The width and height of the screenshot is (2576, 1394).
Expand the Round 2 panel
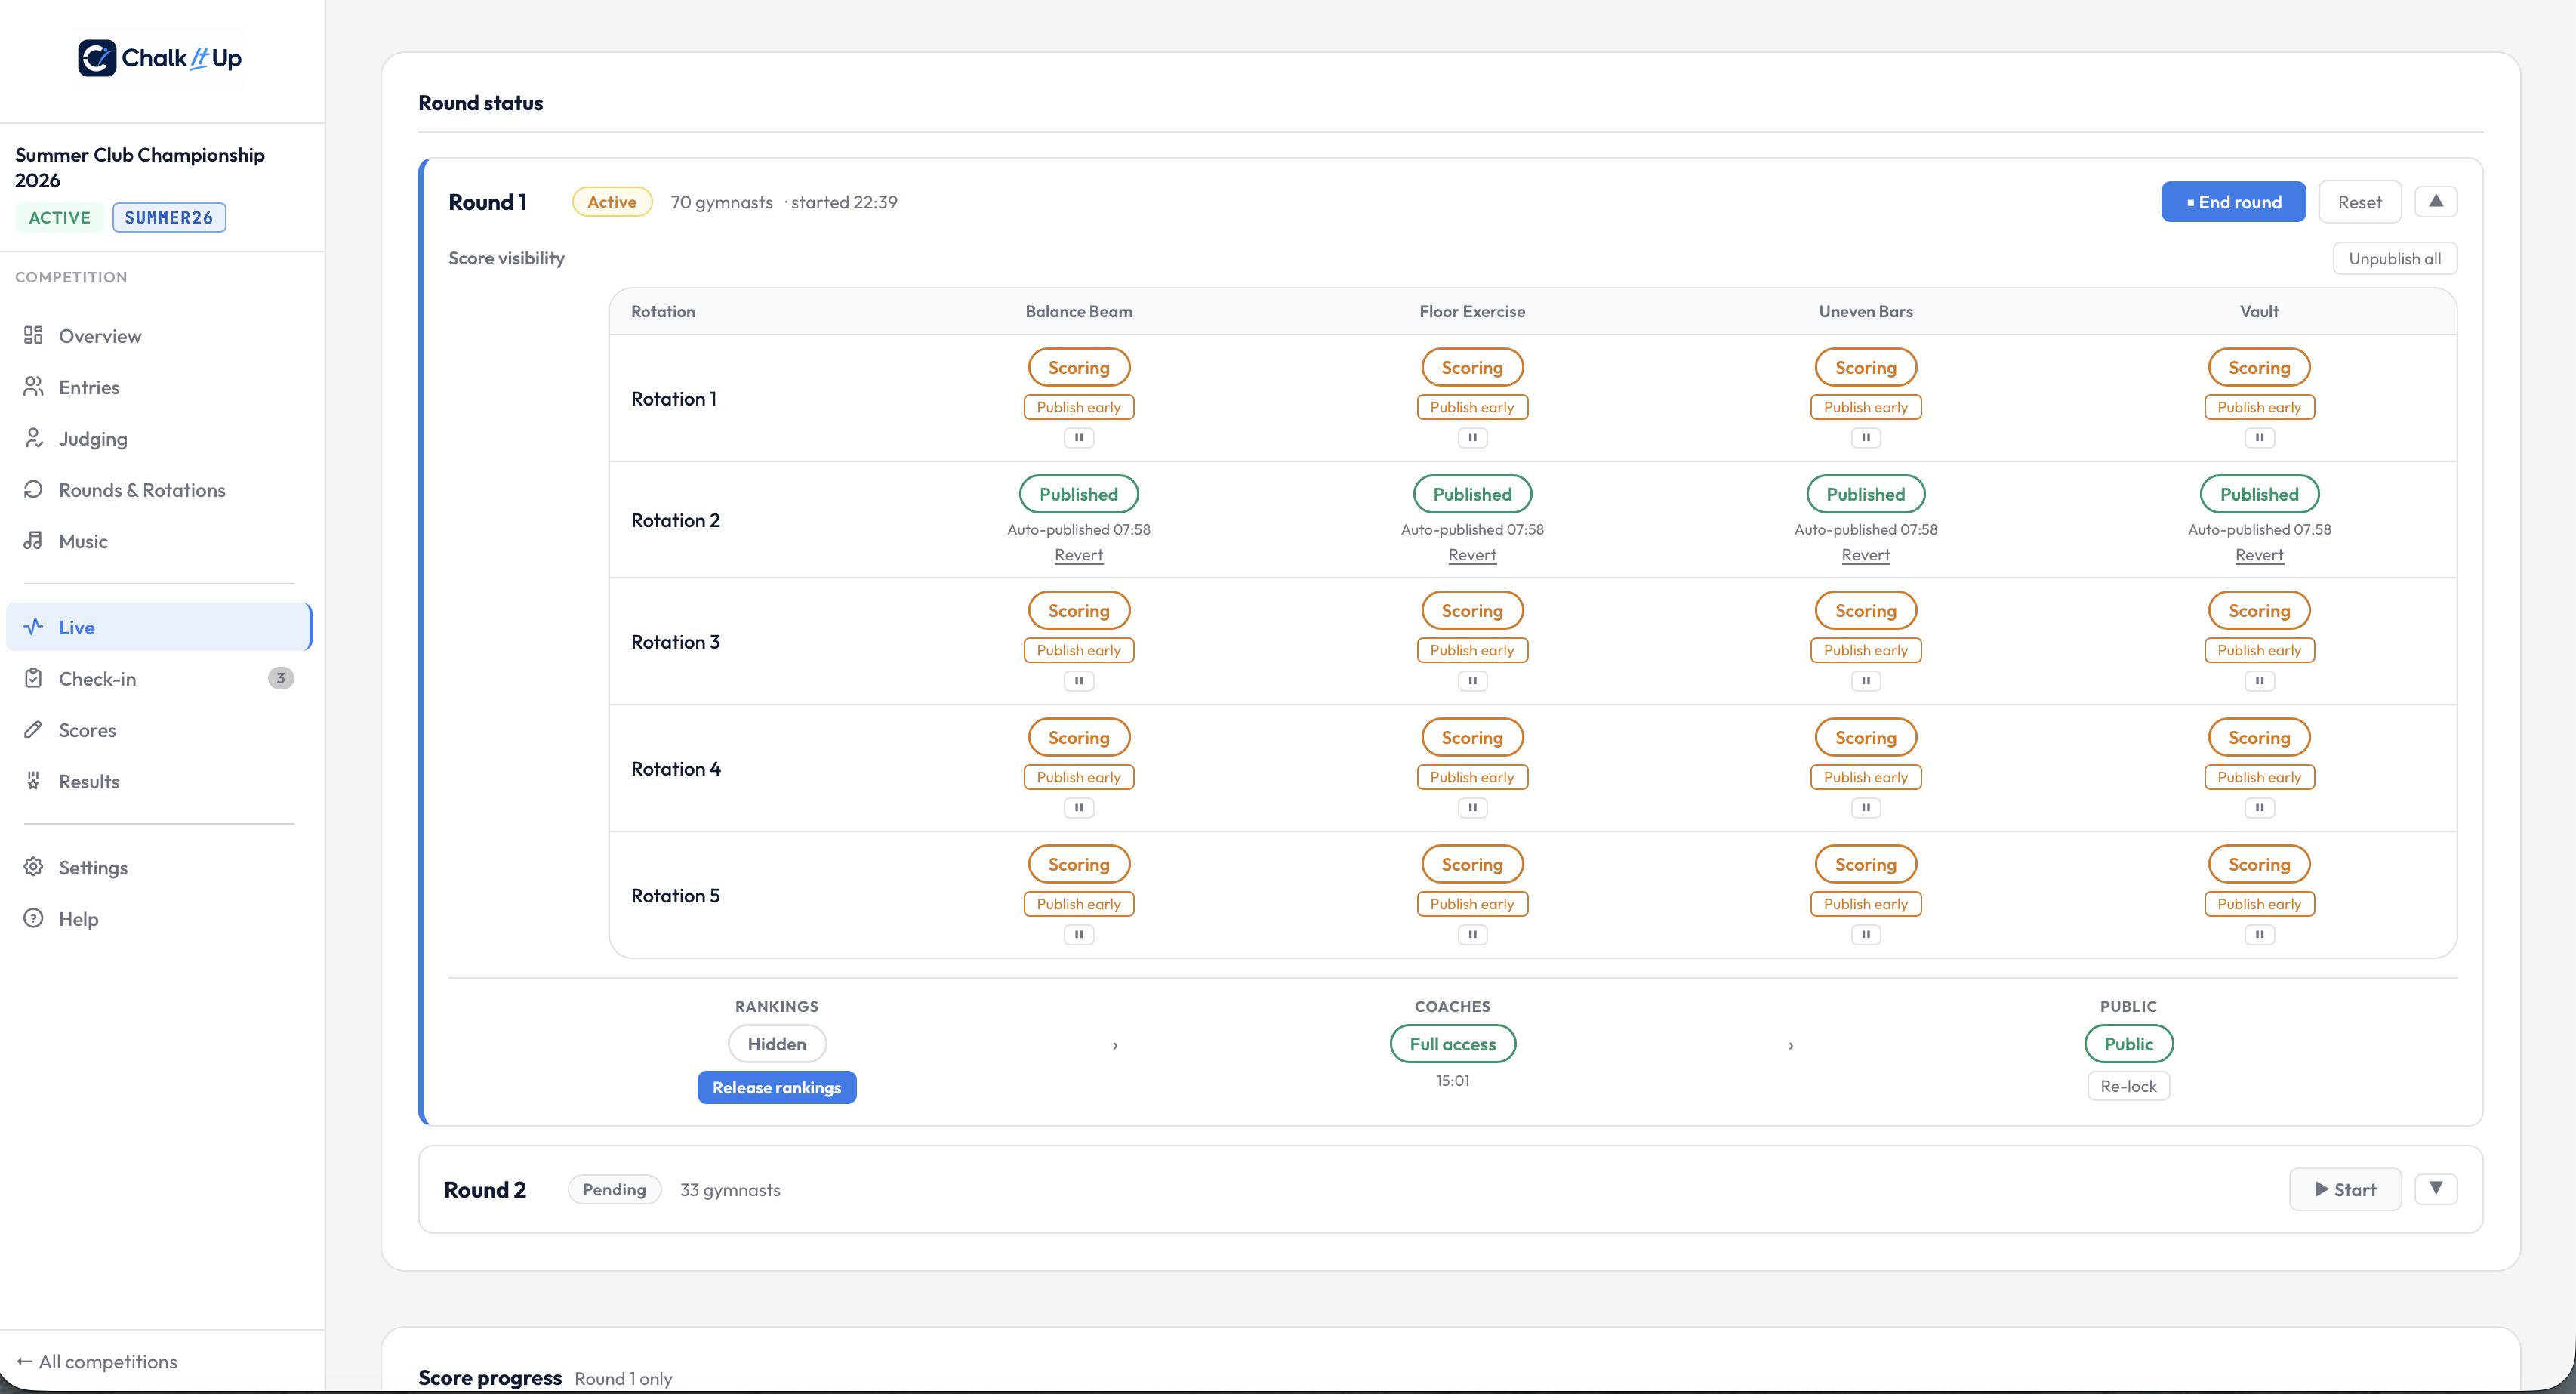[x=2436, y=1188]
